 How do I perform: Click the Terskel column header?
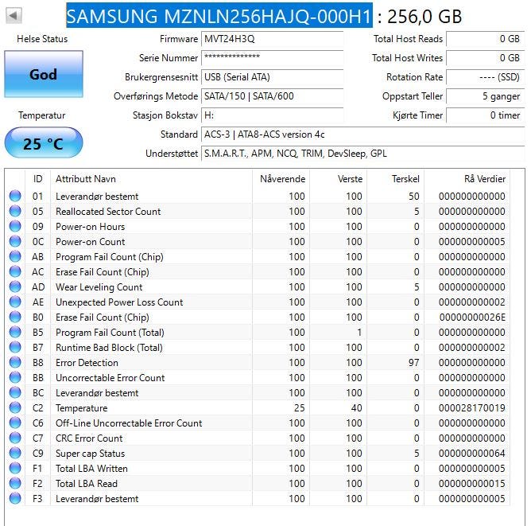(x=396, y=178)
